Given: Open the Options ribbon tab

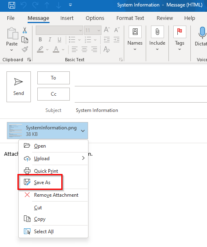Looking at the screenshot, I should click(x=95, y=18).
